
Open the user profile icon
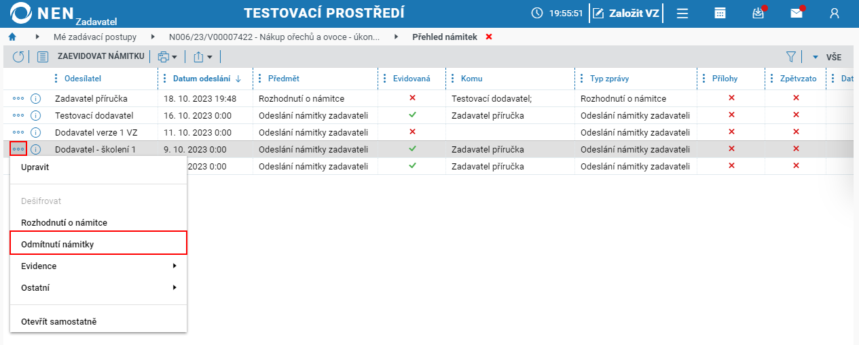pos(835,13)
